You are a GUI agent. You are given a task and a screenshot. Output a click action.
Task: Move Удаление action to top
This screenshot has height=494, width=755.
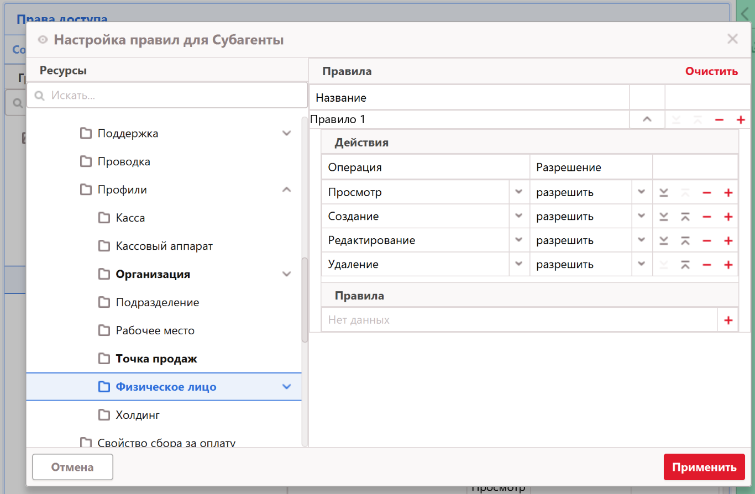[685, 265]
